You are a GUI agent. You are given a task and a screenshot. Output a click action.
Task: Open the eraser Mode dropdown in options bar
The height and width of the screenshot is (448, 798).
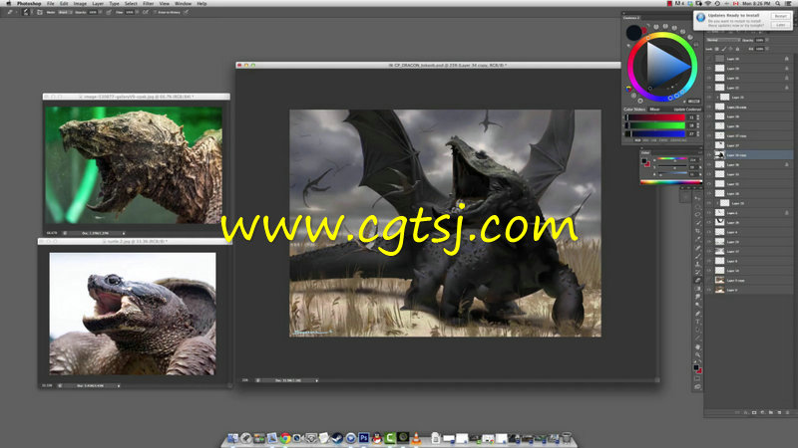point(61,14)
